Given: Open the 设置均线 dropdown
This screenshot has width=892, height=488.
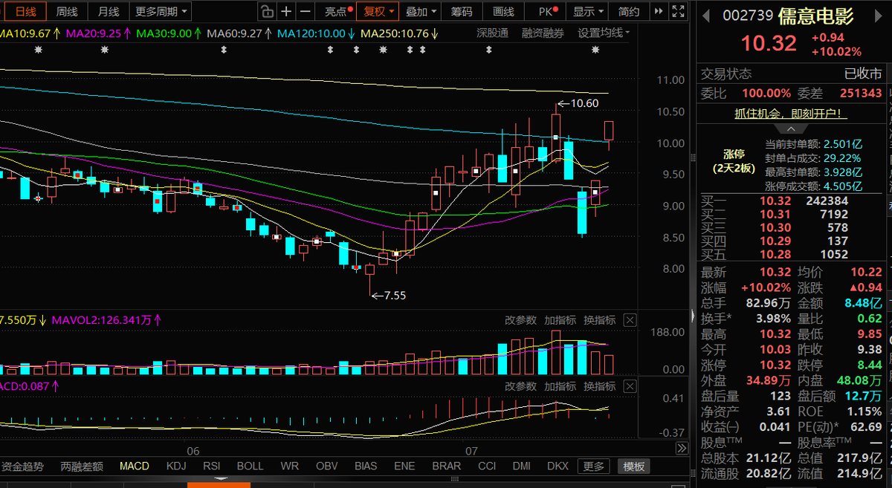Looking at the screenshot, I should coord(604,33).
